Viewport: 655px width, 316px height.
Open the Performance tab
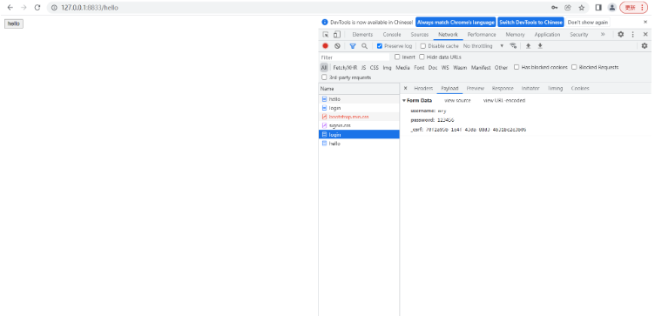click(482, 35)
